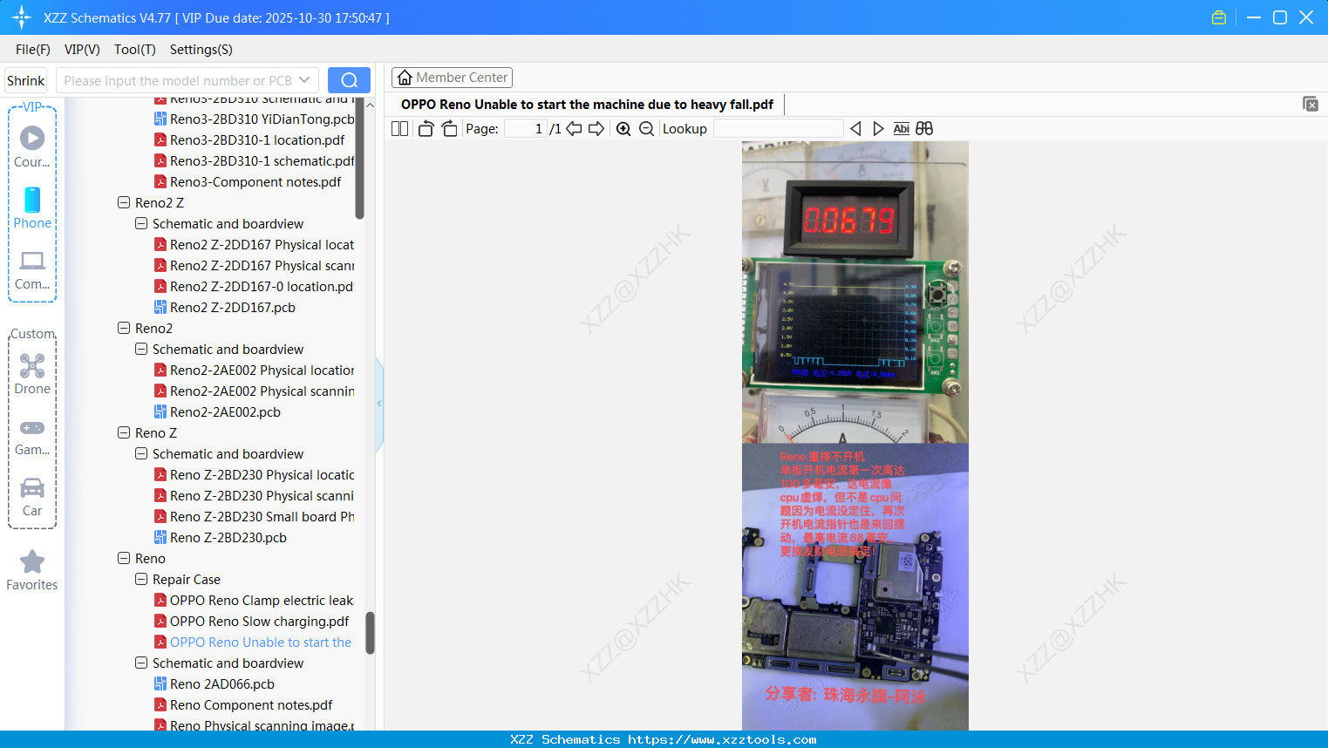Select OPPO Reno Unable to start file

[253, 642]
